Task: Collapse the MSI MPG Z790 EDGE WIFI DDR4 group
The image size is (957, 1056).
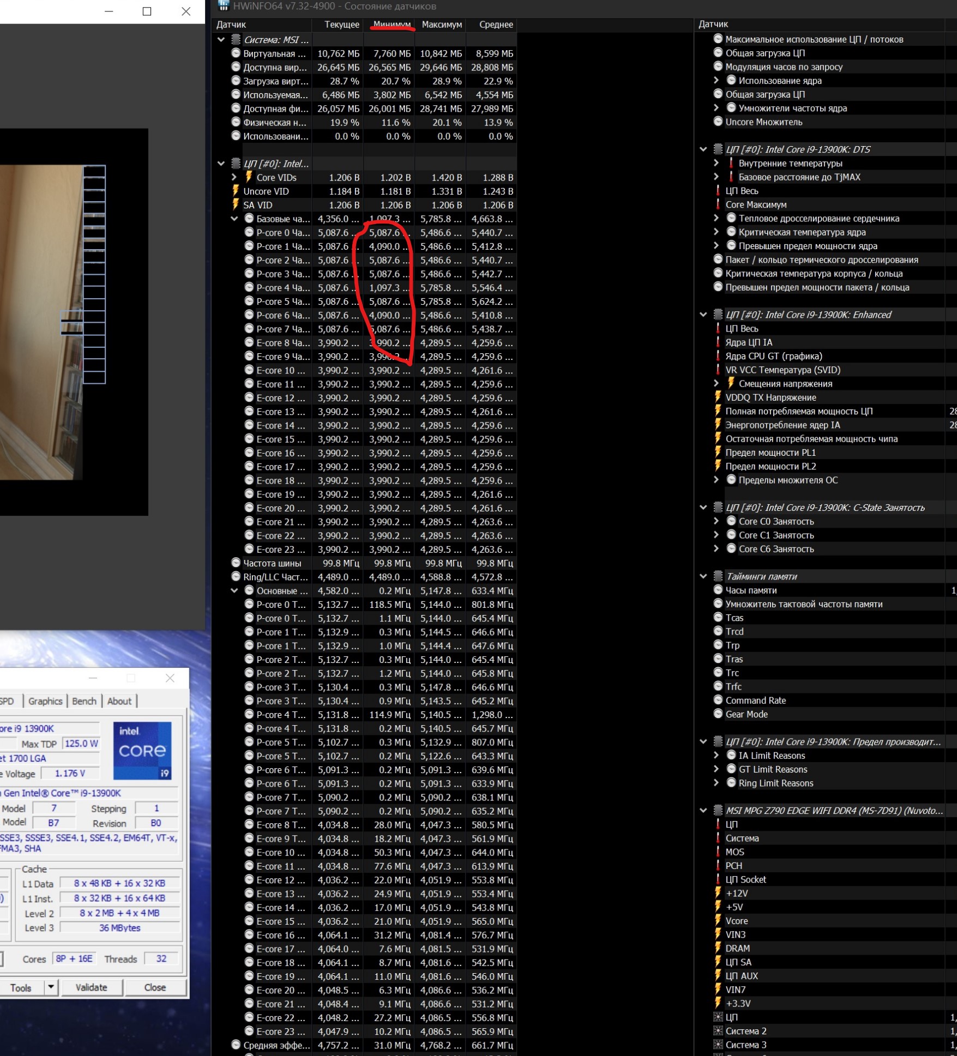Action: point(703,810)
